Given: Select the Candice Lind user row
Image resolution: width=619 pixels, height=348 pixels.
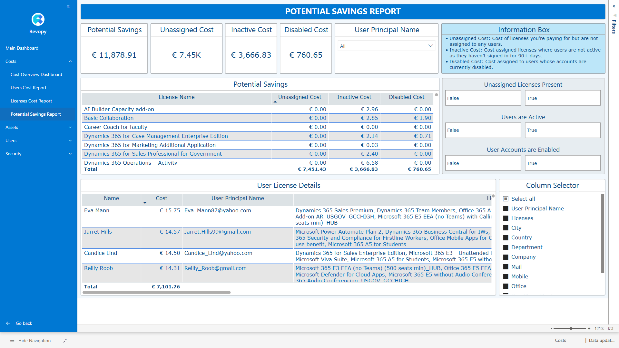Looking at the screenshot, I should pos(287,256).
